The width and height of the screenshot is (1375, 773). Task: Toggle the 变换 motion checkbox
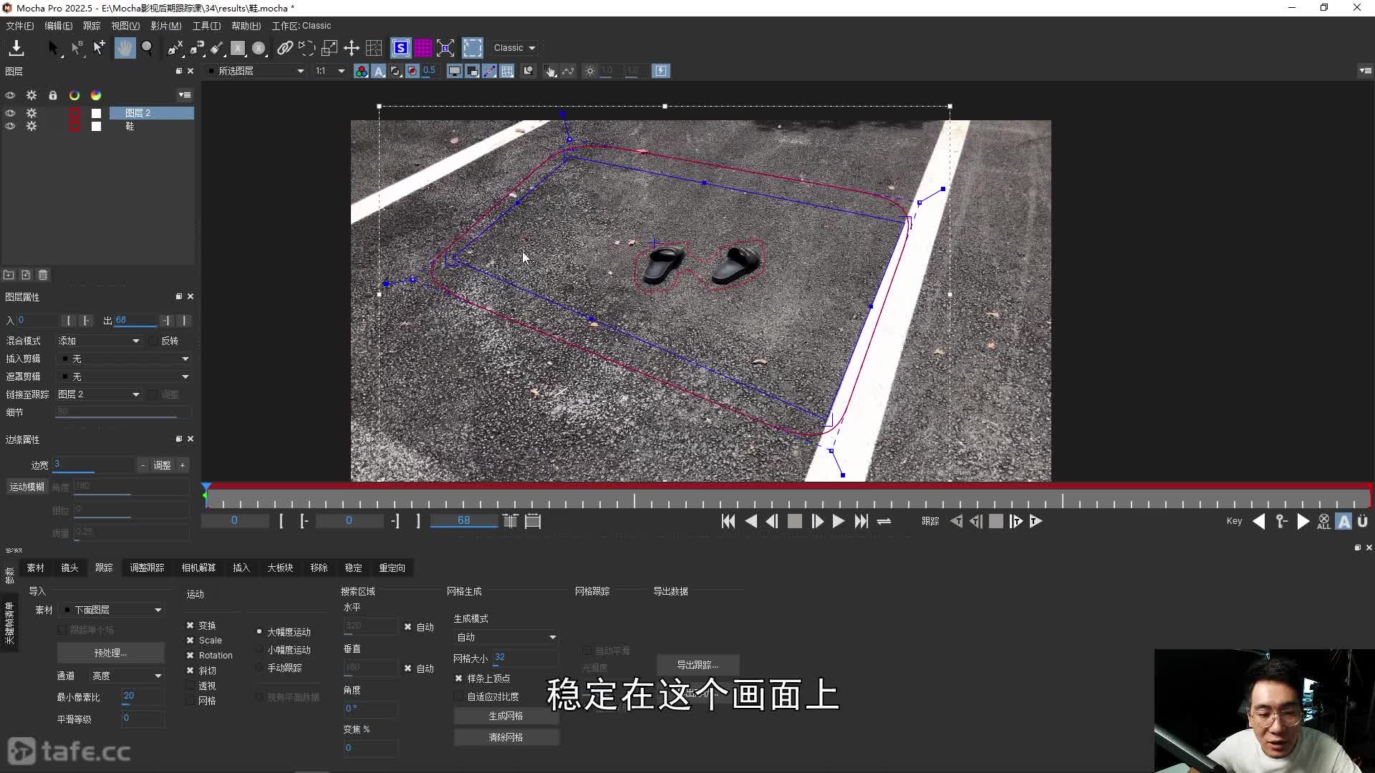[x=190, y=625]
